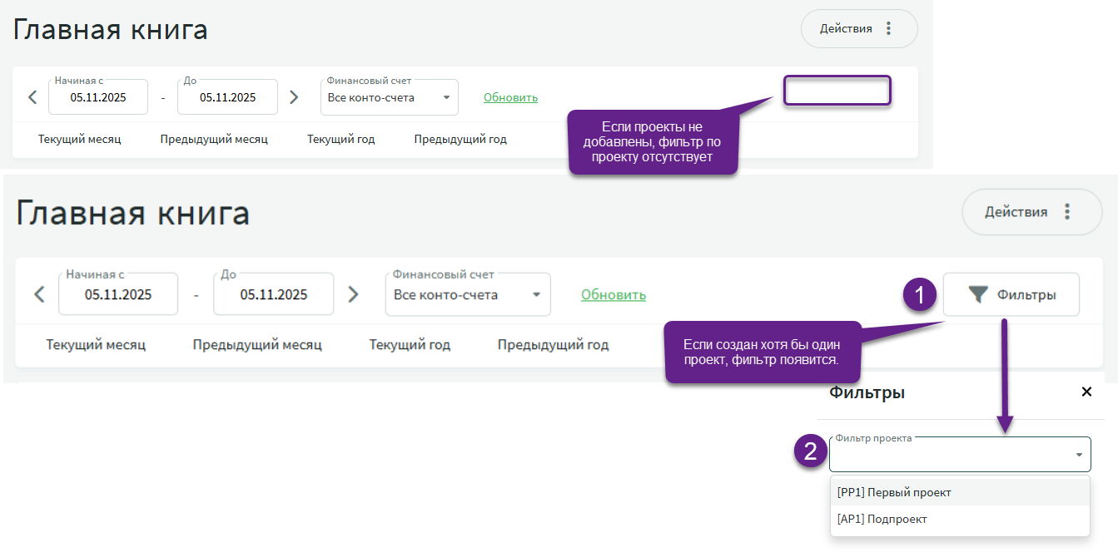The height and width of the screenshot is (557, 1118).
Task: Click three-dot icon in upper Действия button
Action: (x=888, y=29)
